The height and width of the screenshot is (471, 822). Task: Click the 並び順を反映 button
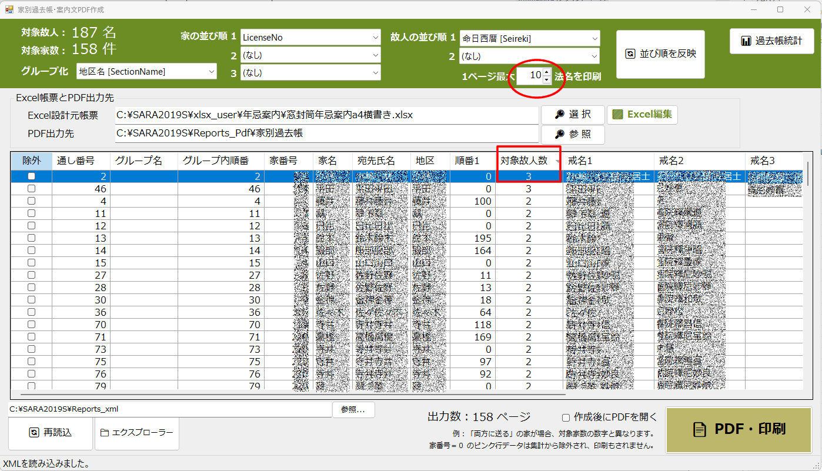point(660,54)
